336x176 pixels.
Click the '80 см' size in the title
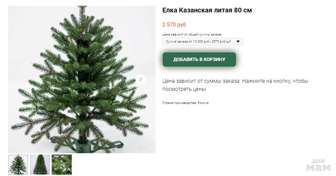click(243, 10)
